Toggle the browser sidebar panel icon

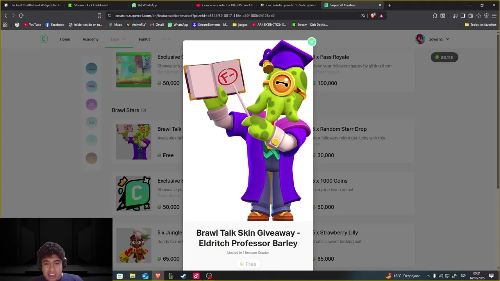click(x=463, y=16)
